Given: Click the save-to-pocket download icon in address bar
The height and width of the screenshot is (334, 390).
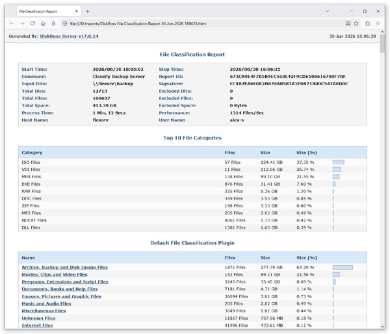Looking at the screenshot, I should pyautogui.click(x=348, y=23).
